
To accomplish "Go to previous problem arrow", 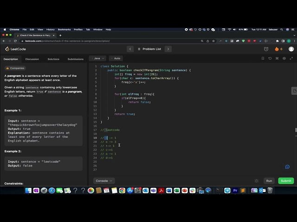I will tap(130, 49).
